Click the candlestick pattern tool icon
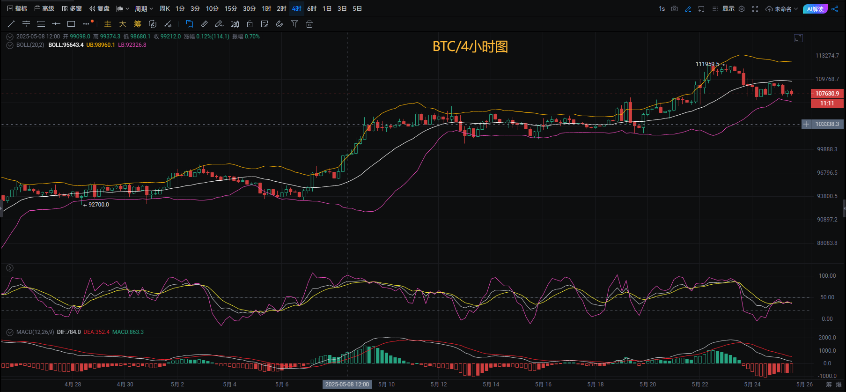 point(235,24)
